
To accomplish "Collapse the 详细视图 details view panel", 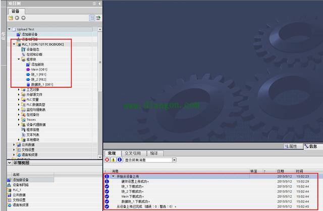I will pos(10,164).
